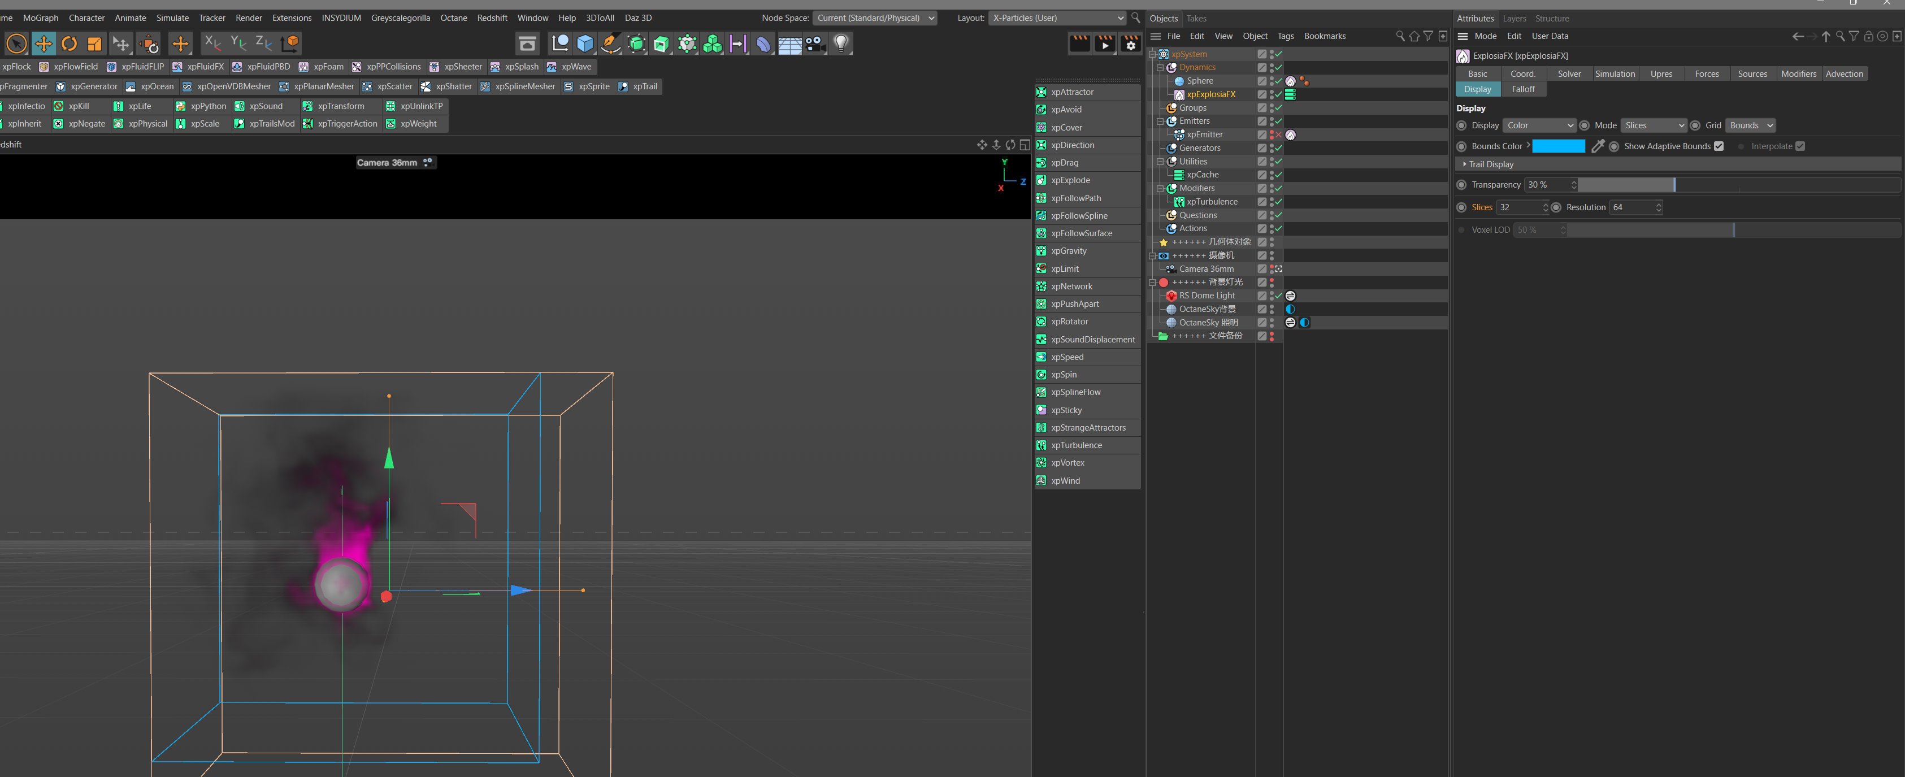Collapse the Emitters group in Object Manager
Image resolution: width=1905 pixels, height=777 pixels.
(1160, 121)
